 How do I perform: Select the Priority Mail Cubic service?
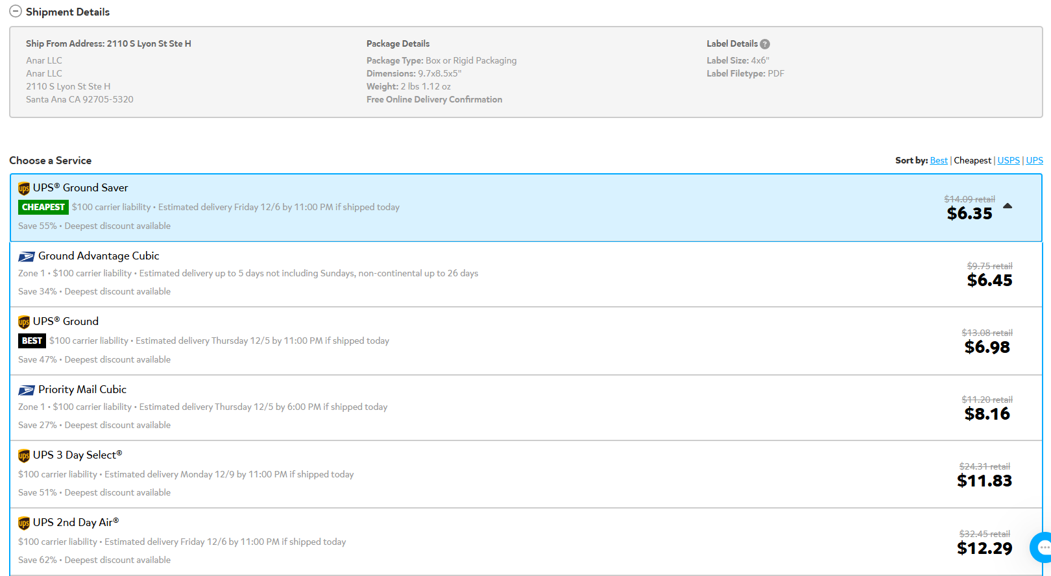pos(526,408)
